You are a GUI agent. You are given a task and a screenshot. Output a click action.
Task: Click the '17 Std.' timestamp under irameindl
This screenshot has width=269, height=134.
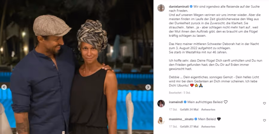(173, 110)
